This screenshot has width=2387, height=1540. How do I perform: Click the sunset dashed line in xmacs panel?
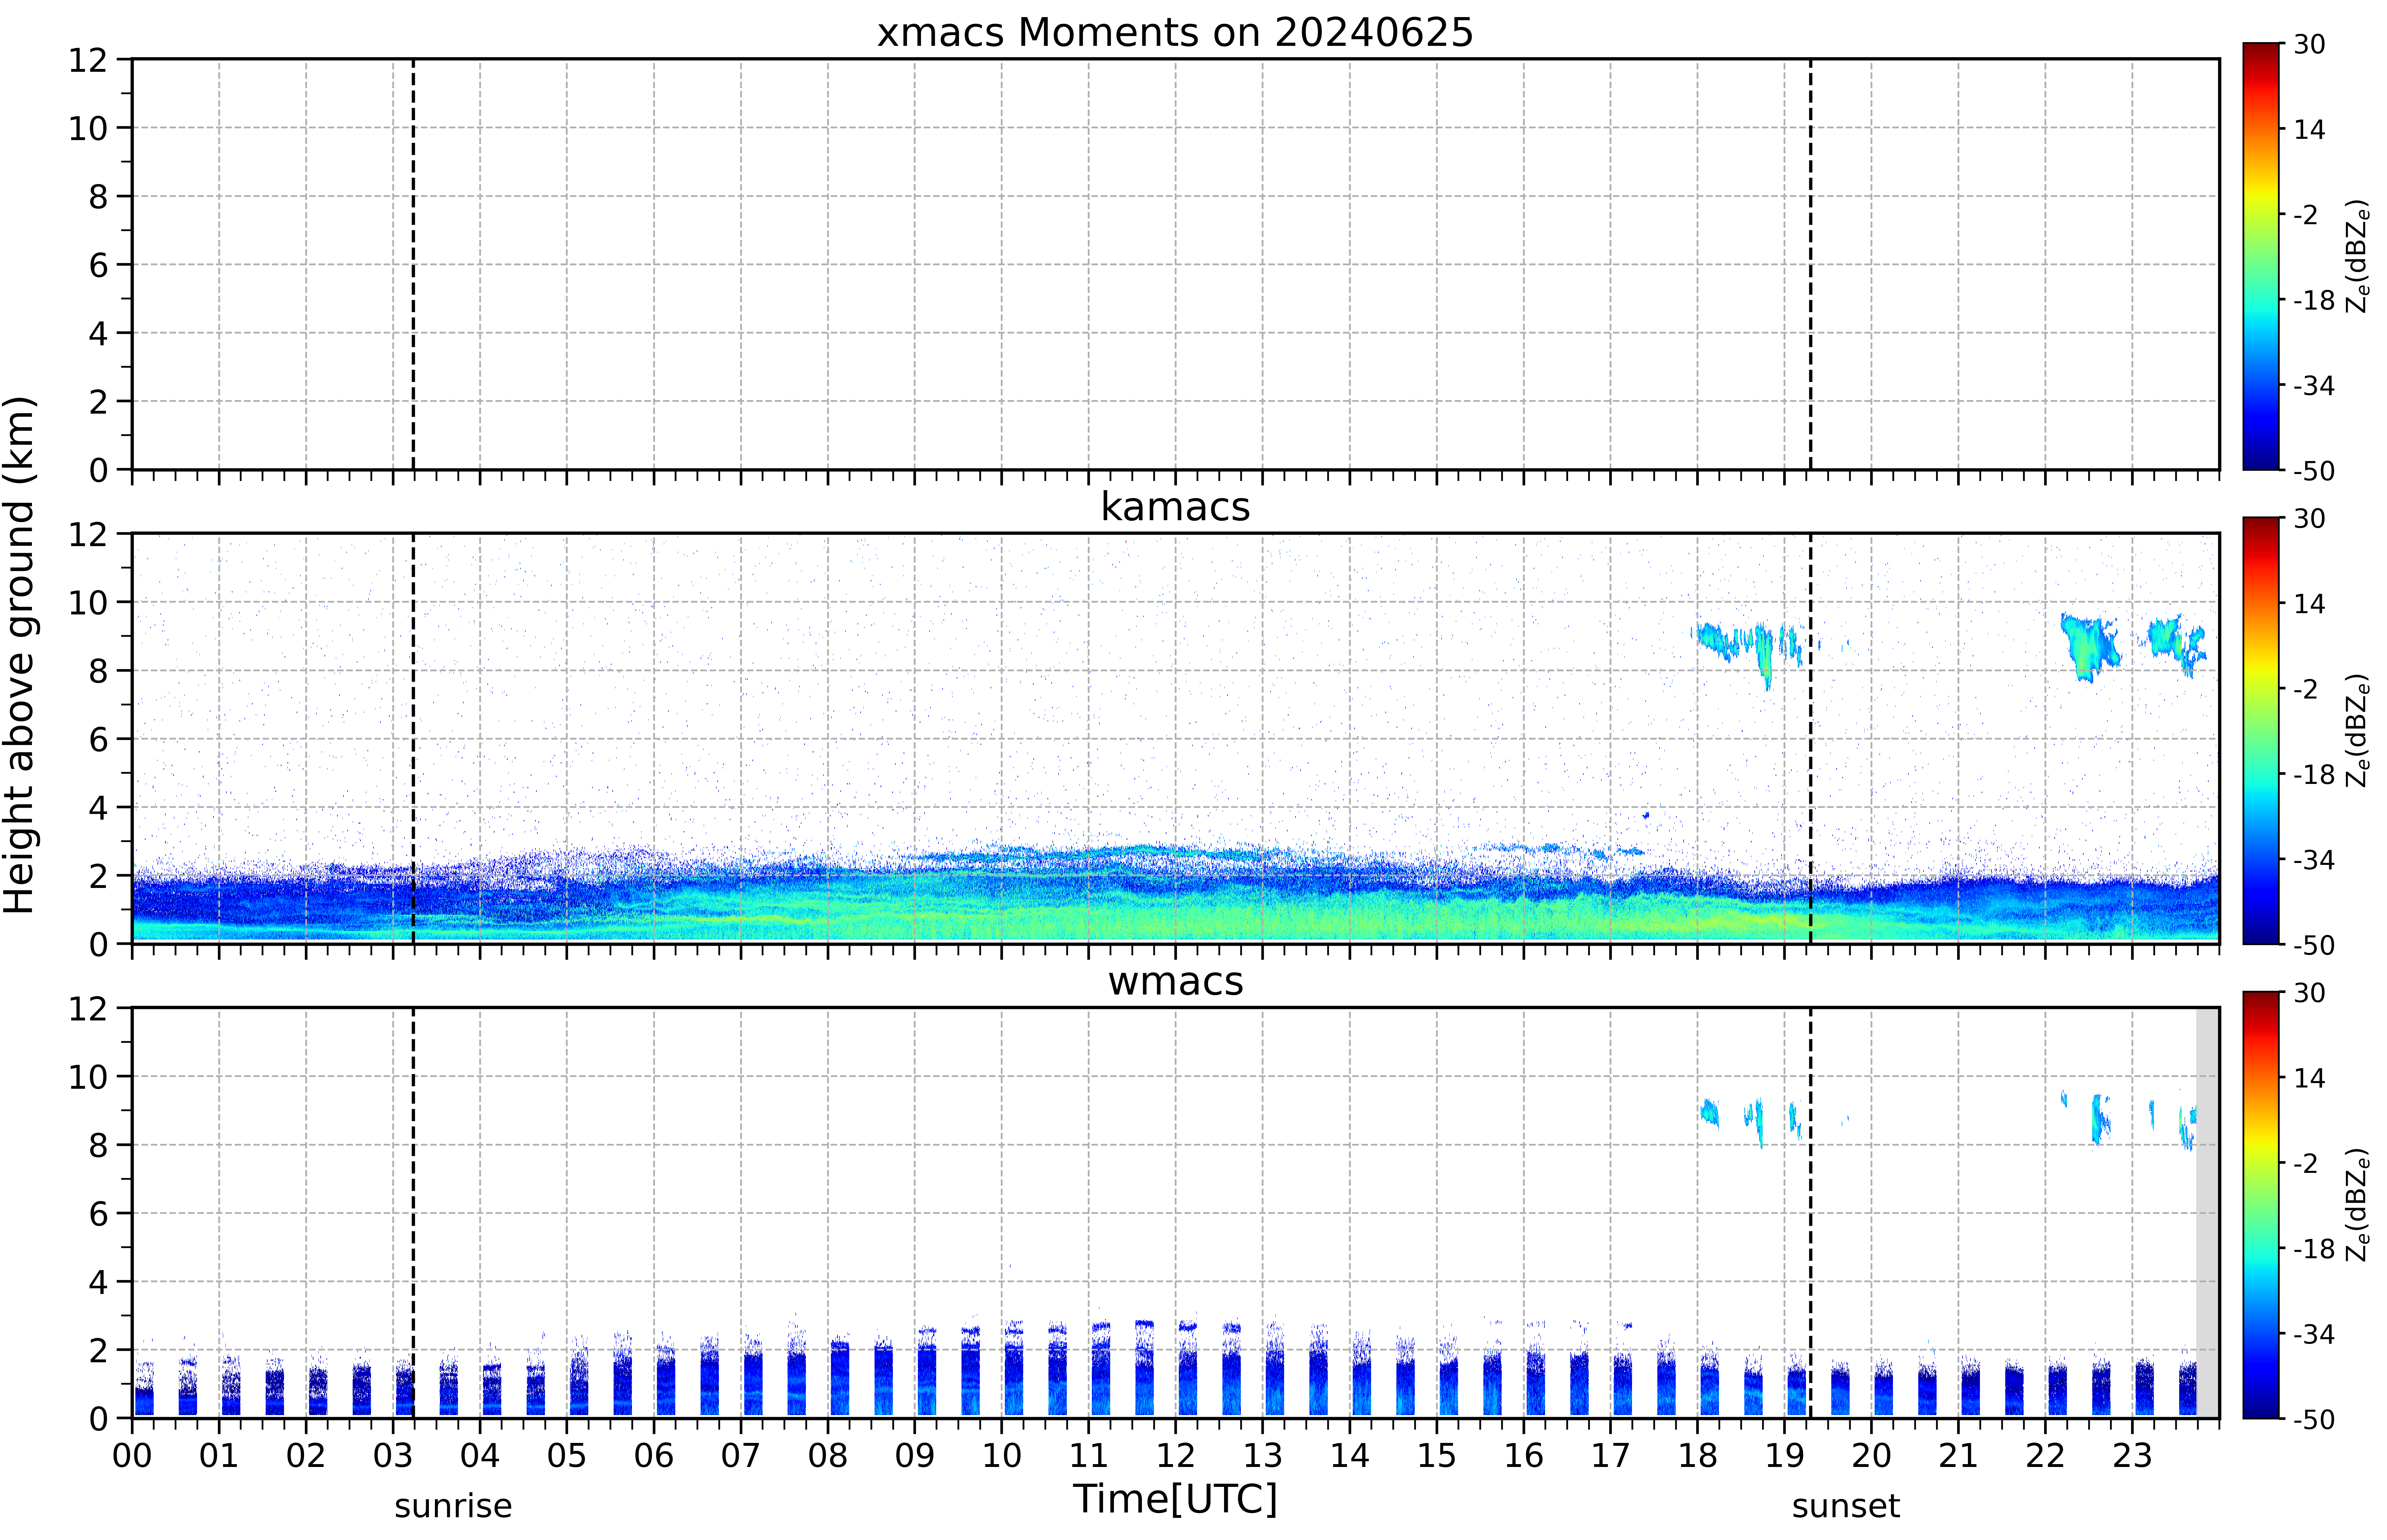coord(1810,264)
